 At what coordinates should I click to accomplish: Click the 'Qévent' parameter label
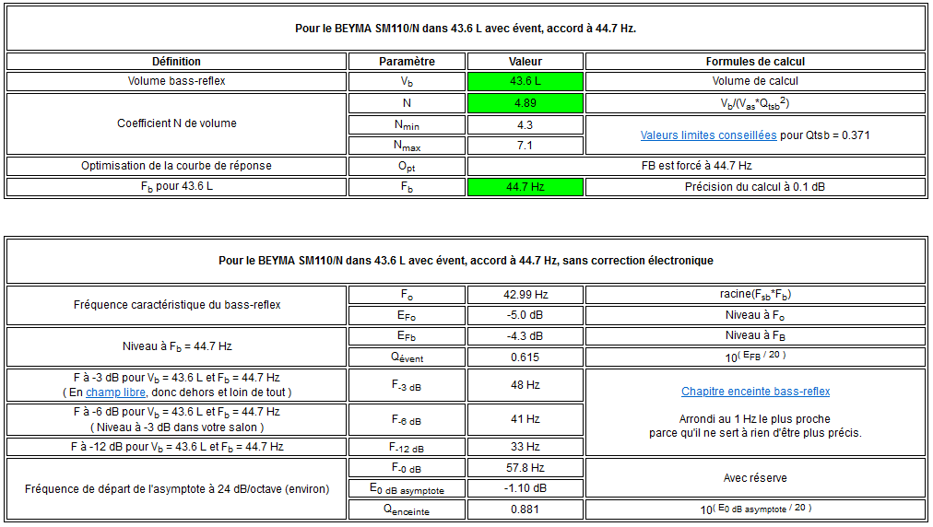[407, 357]
